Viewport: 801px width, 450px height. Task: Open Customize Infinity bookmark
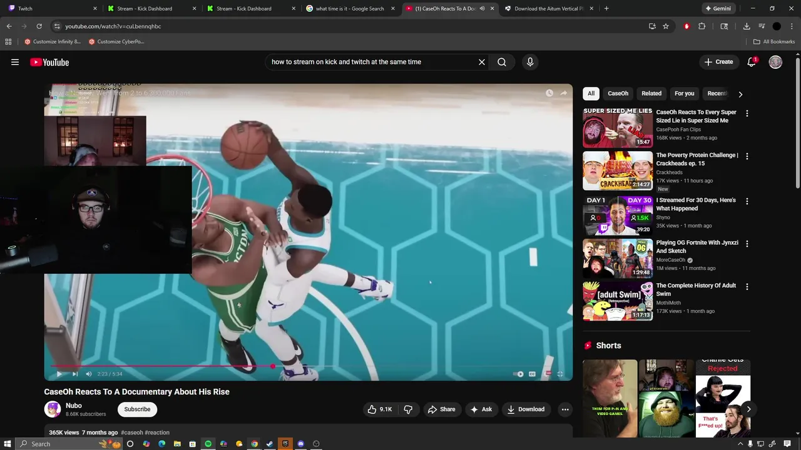pyautogui.click(x=53, y=42)
